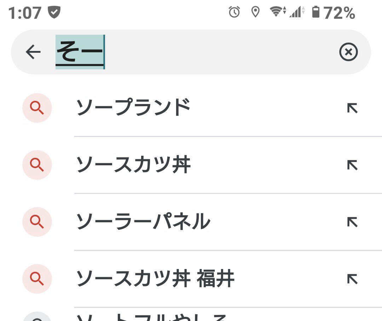Tap the back arrow in search bar

click(33, 52)
